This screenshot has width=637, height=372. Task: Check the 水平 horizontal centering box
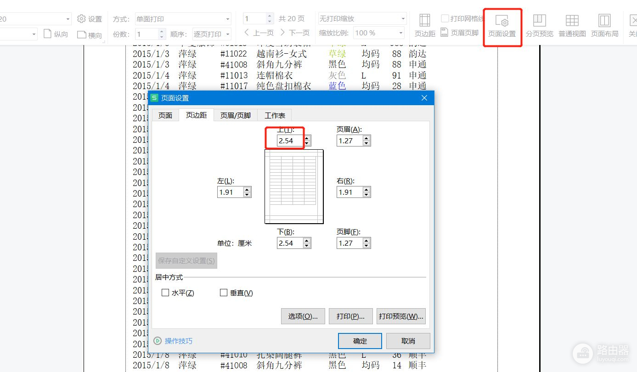coord(165,293)
